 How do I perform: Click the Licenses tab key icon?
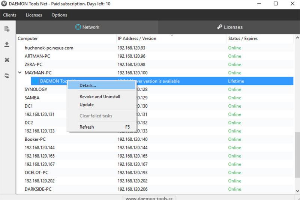[219, 27]
